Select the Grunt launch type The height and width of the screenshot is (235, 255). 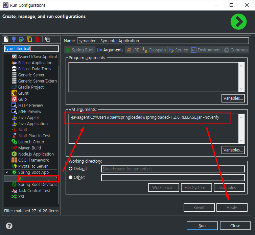point(20,93)
